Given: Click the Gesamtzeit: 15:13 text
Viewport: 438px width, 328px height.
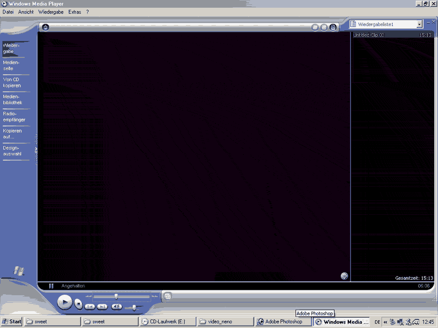Looking at the screenshot, I should point(414,278).
